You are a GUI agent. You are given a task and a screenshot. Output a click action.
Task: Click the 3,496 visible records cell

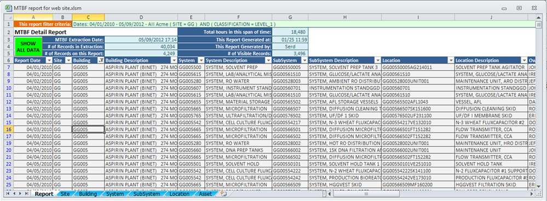[x=290, y=53]
